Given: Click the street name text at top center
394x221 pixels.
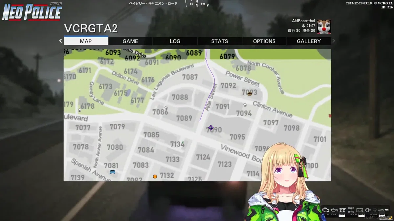Looking at the screenshot, I should click(x=153, y=4).
